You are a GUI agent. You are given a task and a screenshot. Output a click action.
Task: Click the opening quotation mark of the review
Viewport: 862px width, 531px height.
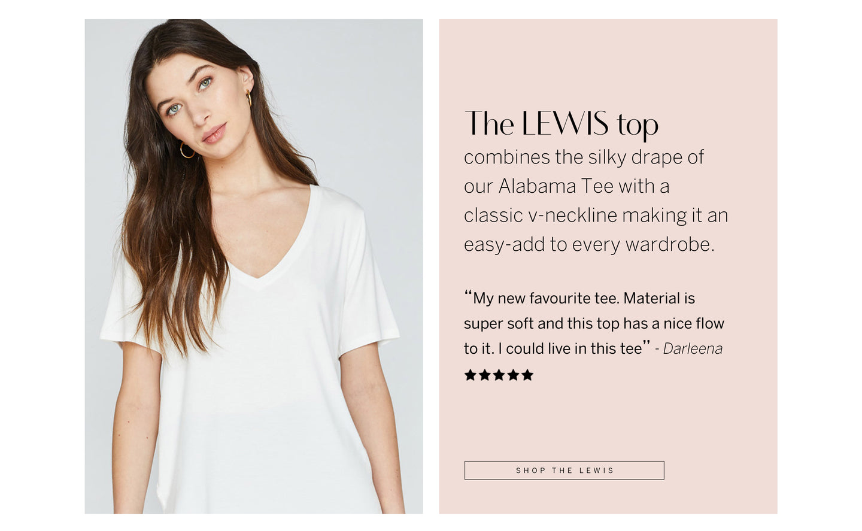click(468, 294)
